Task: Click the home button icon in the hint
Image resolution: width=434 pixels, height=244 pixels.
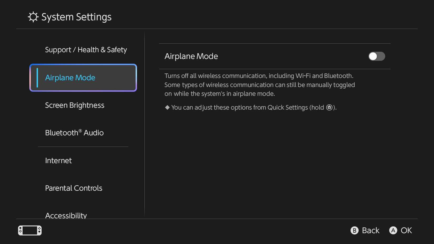Action: pyautogui.click(x=329, y=107)
